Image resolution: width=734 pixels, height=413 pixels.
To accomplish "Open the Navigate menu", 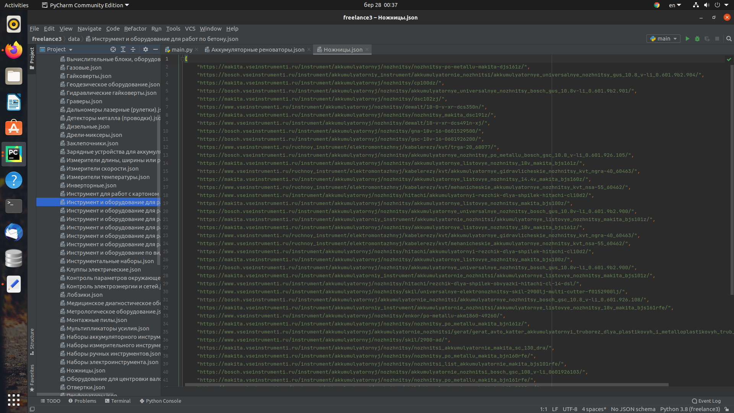I will (89, 29).
